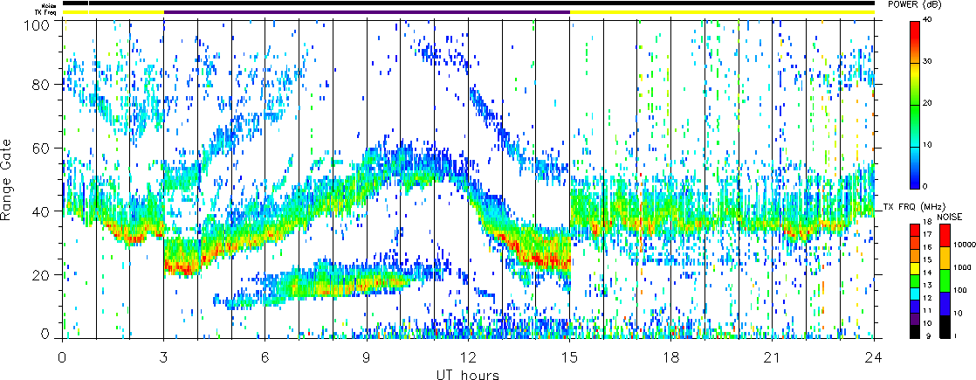This screenshot has height=380, width=976.
Task: Click the '3' tick on UT hours axis
Action: coord(164,357)
